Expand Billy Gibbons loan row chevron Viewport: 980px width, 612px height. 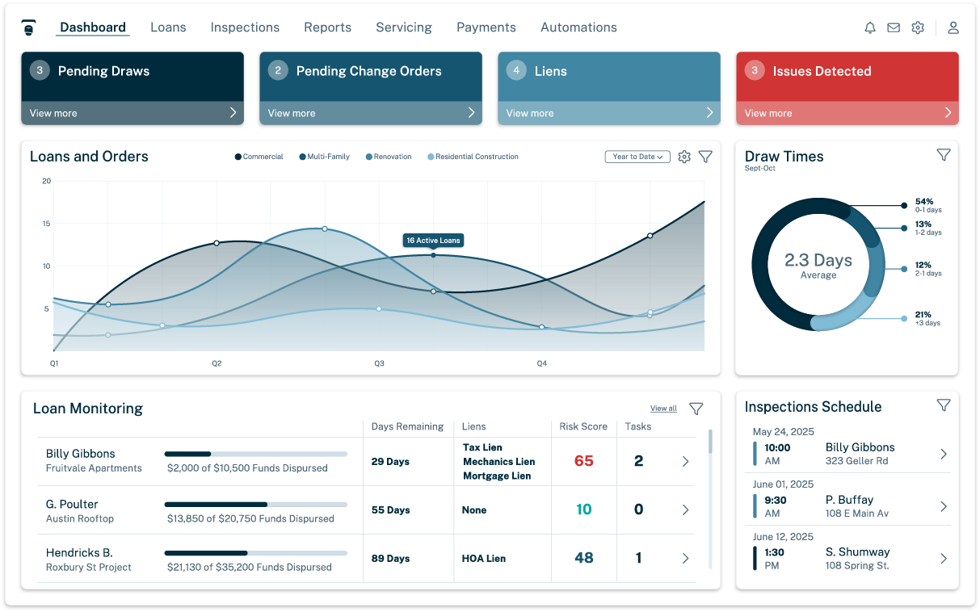[x=685, y=462]
